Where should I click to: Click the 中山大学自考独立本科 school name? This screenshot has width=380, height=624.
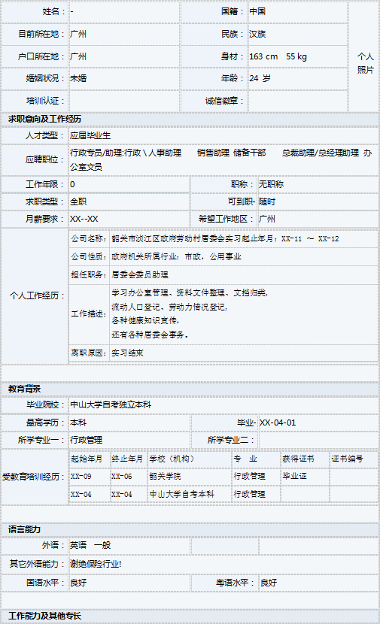111,404
